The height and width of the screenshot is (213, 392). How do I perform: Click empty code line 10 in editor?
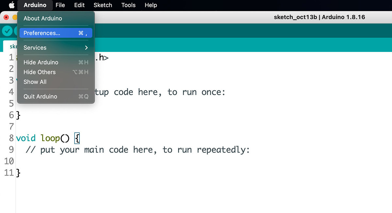204,161
